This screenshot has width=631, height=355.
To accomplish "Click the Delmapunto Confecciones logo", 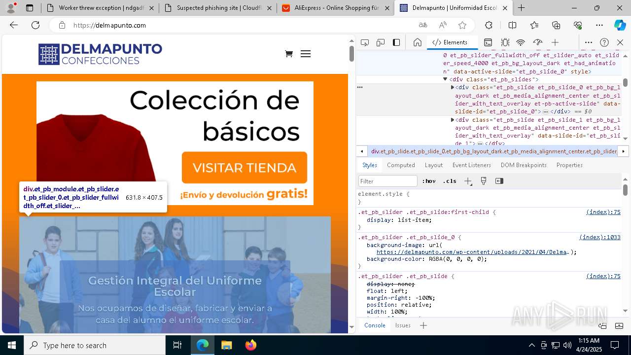I will point(100,54).
